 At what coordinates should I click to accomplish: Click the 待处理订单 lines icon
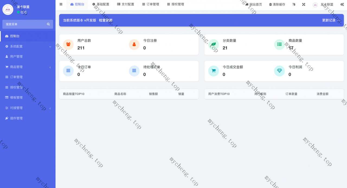[134, 71]
